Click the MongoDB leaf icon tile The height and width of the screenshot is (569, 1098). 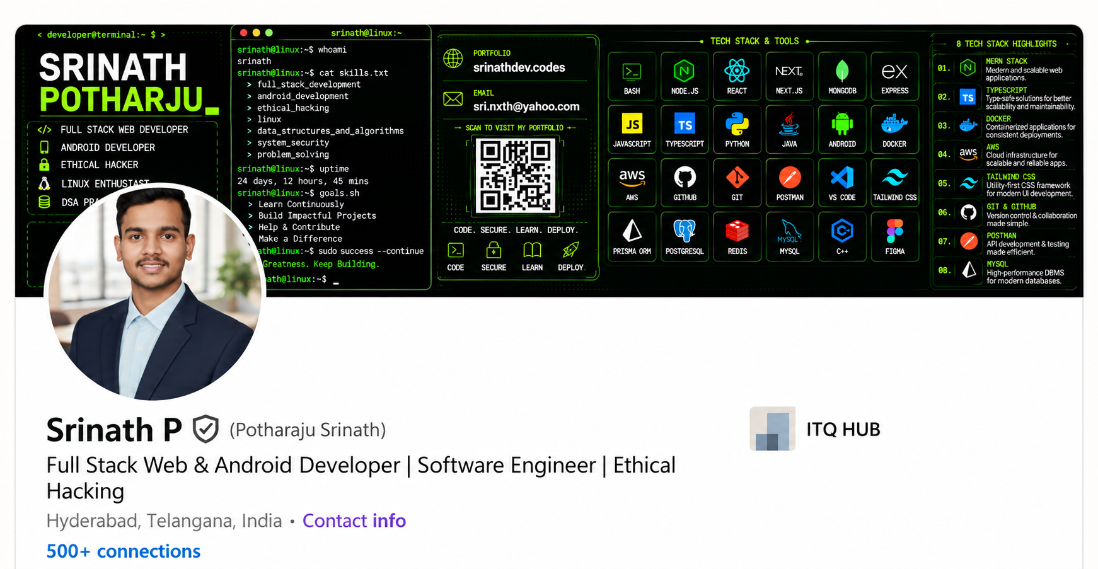842,76
